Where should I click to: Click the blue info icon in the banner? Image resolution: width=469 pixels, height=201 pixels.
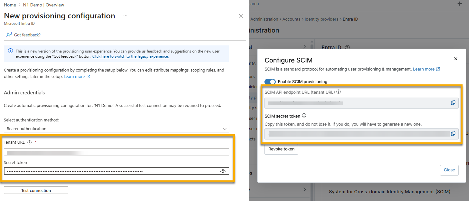(x=10, y=51)
